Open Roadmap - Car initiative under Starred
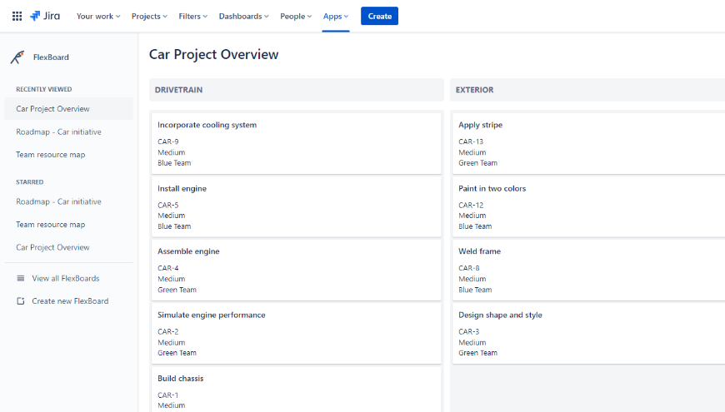Screen dimensions: 725x412 click(58, 201)
